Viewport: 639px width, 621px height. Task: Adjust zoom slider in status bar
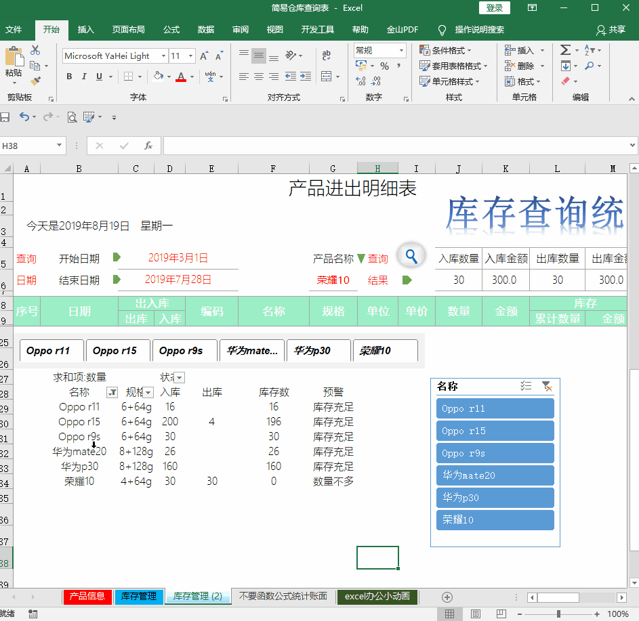coord(559,614)
